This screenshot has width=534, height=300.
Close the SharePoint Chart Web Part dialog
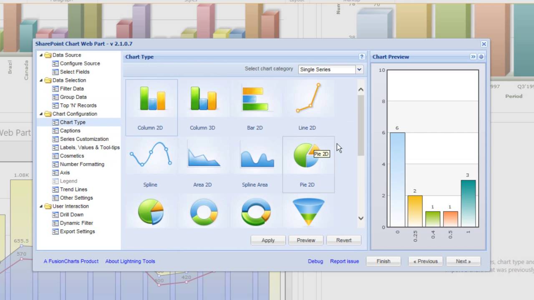(484, 44)
